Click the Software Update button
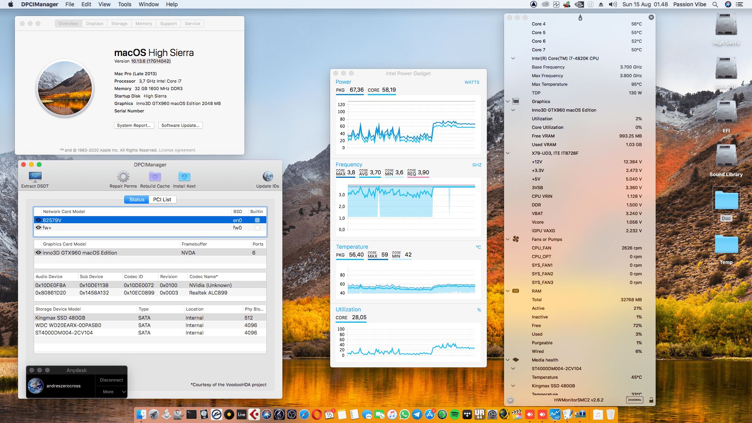This screenshot has height=423, width=752. [x=181, y=125]
